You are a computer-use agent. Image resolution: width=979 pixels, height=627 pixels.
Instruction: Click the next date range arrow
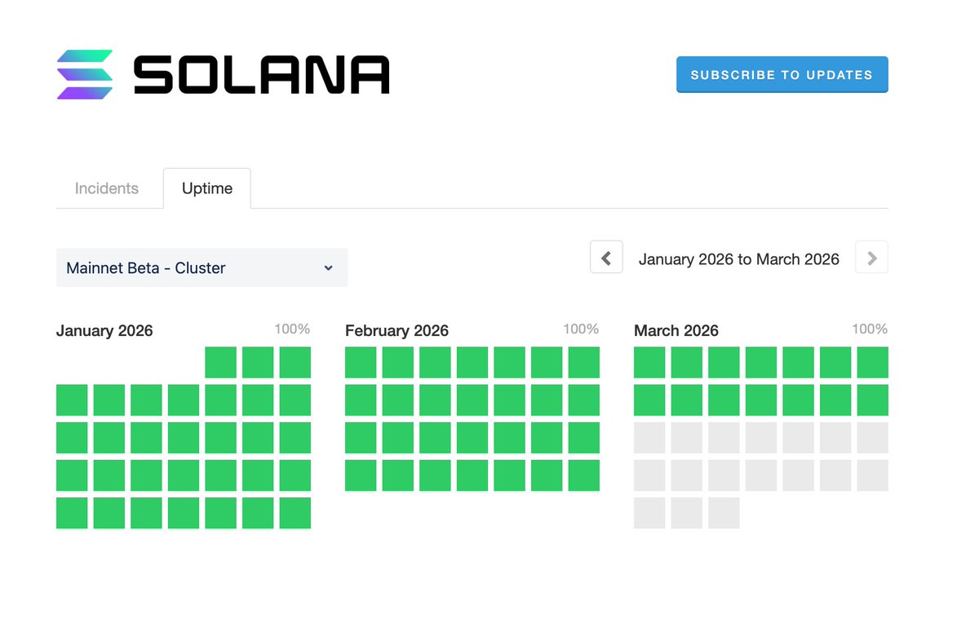click(871, 258)
